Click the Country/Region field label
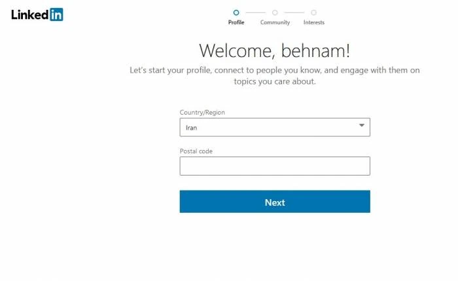Screen dimensions: 458x281 pos(202,113)
